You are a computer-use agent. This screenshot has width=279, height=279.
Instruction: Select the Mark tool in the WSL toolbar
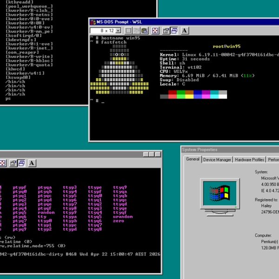[x=128, y=31]
